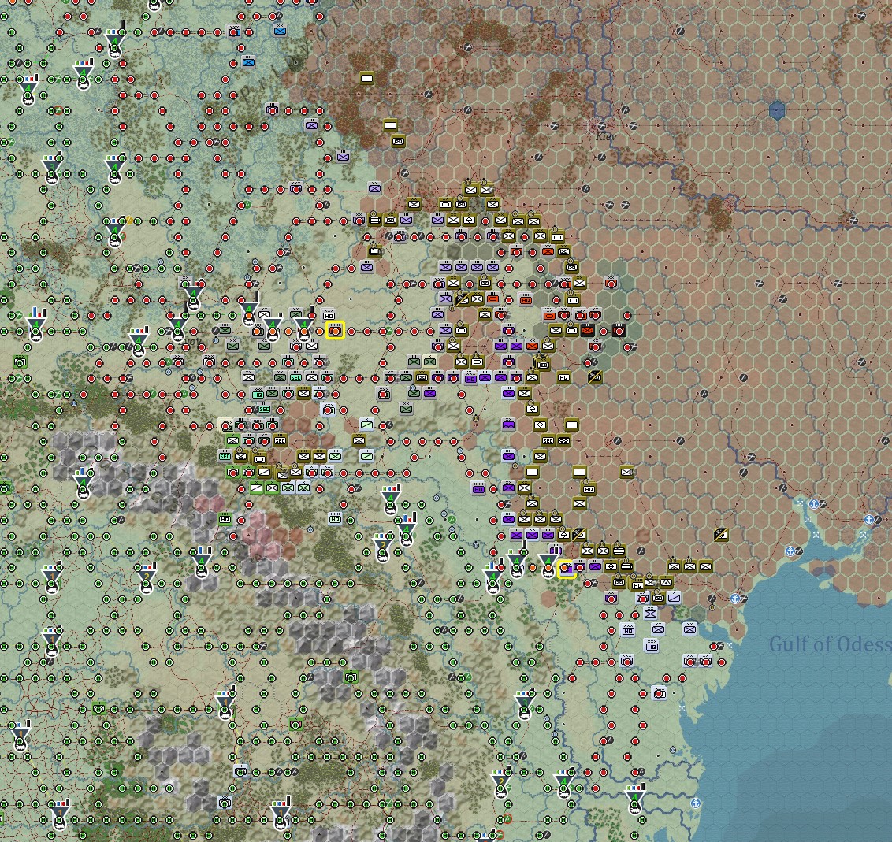Select mint-green HQ counter beside green infantry
The height and width of the screenshot is (842, 892).
point(258,394)
